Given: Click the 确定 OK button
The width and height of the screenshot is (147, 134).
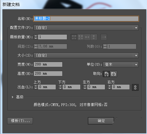Looking at the screenshot, I should point(101,121).
